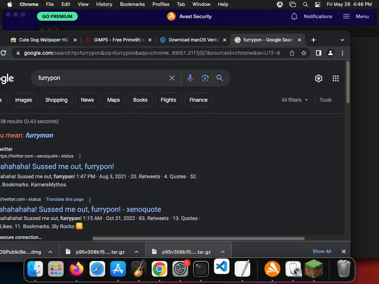Open the Tools search options

[x=325, y=100]
